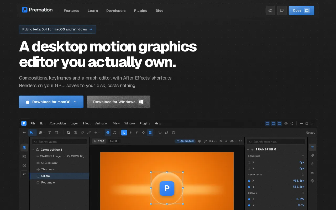Image resolution: width=336 pixels, height=210 pixels.
Task: Open the graph chart tab in the right sidebar
Action: pos(312,172)
